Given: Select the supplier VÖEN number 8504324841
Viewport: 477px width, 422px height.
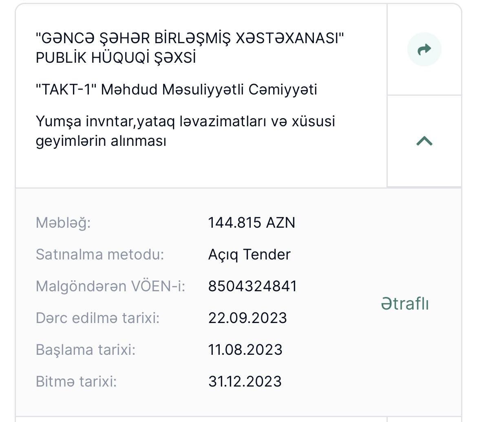Looking at the screenshot, I should pos(252,286).
